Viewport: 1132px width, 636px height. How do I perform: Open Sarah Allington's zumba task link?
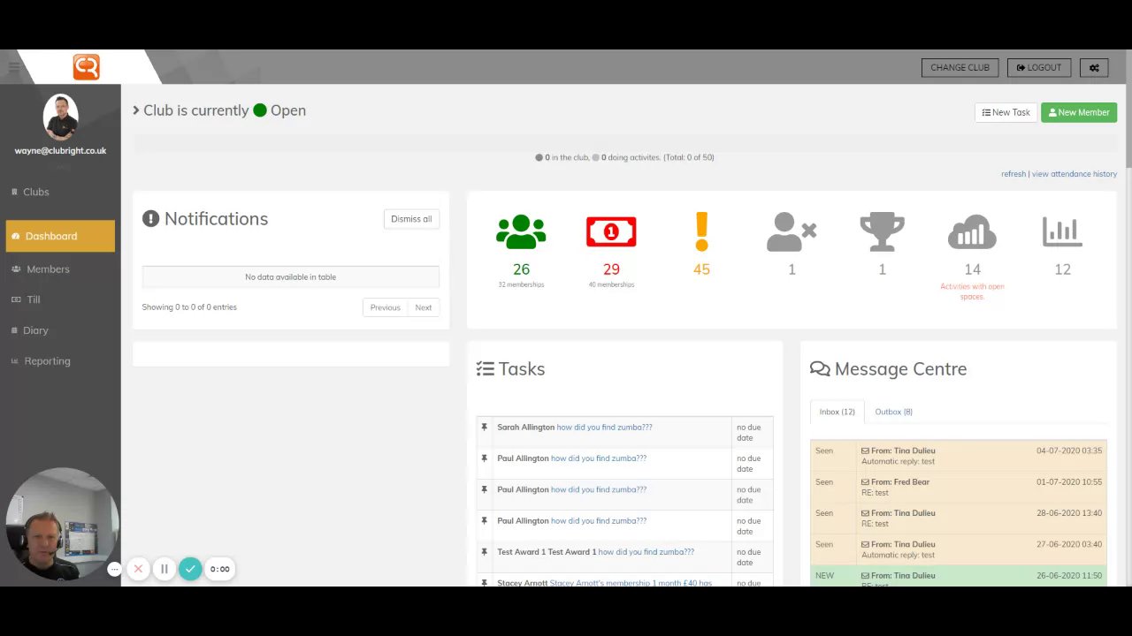click(x=604, y=428)
